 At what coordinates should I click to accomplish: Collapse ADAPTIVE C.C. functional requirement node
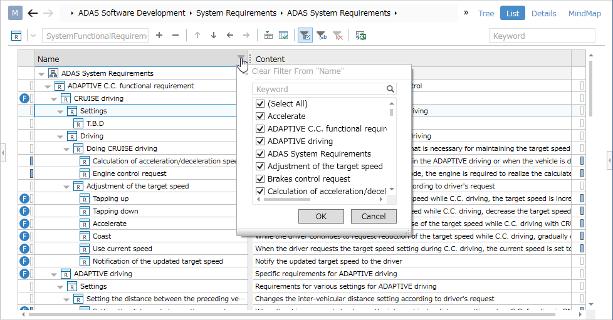click(48, 86)
